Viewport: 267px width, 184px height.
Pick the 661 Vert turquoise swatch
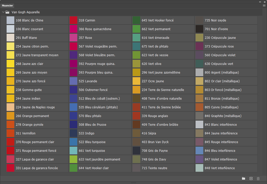(73, 151)
